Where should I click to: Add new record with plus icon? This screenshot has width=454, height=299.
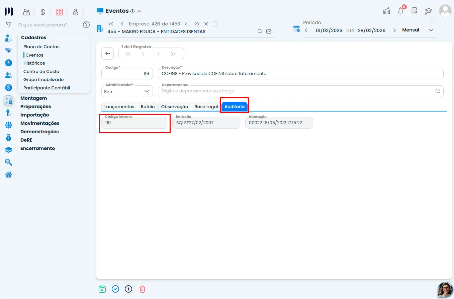(128, 289)
